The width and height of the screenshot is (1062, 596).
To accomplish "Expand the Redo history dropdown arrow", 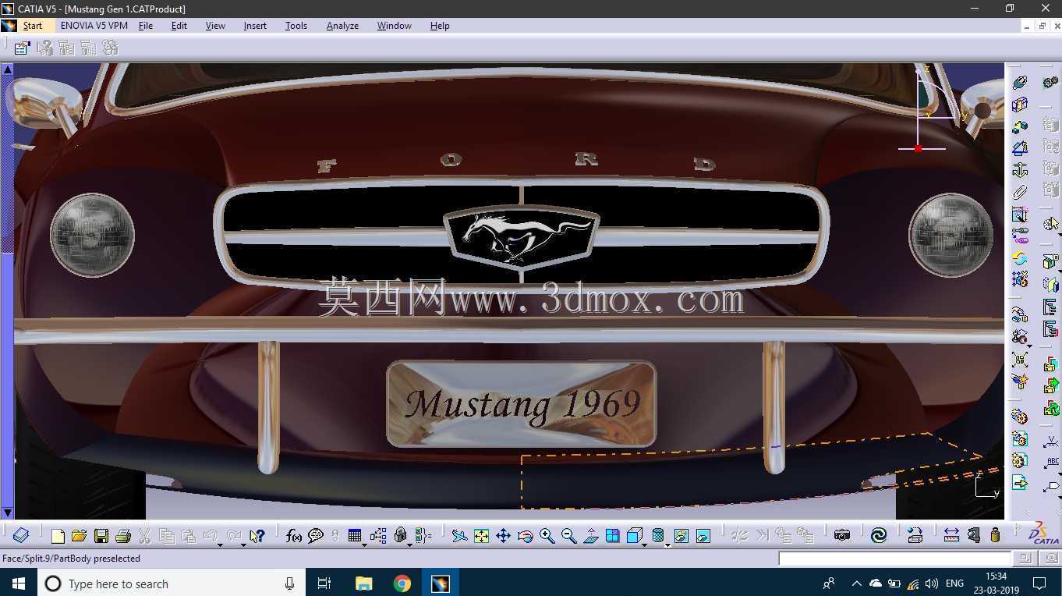I will 243,544.
